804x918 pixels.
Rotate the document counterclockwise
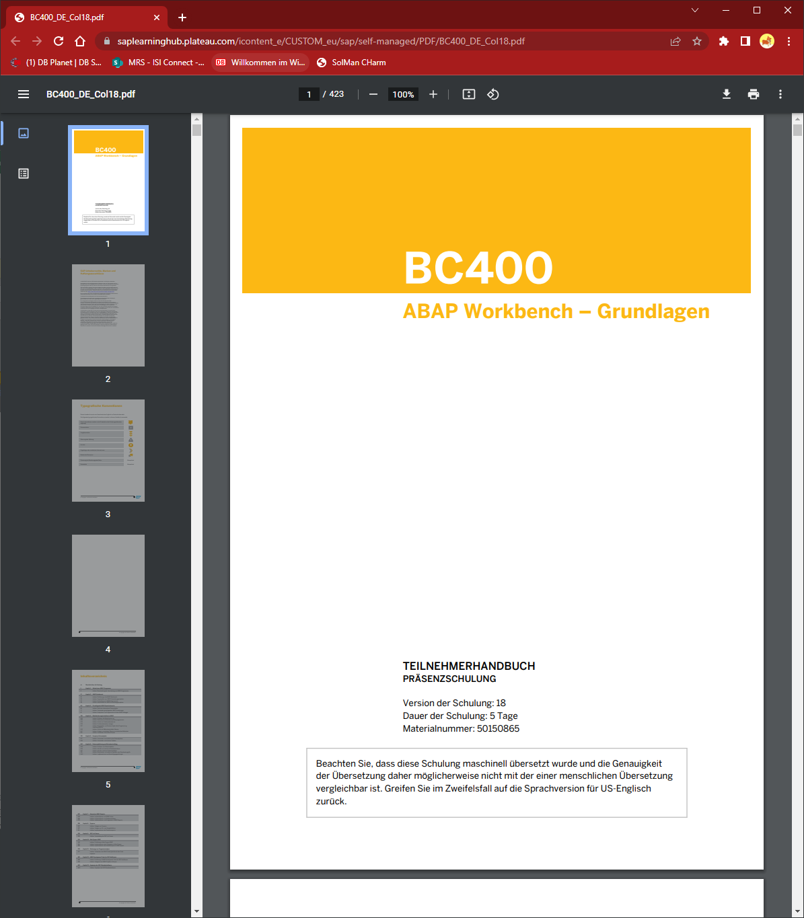coord(493,94)
